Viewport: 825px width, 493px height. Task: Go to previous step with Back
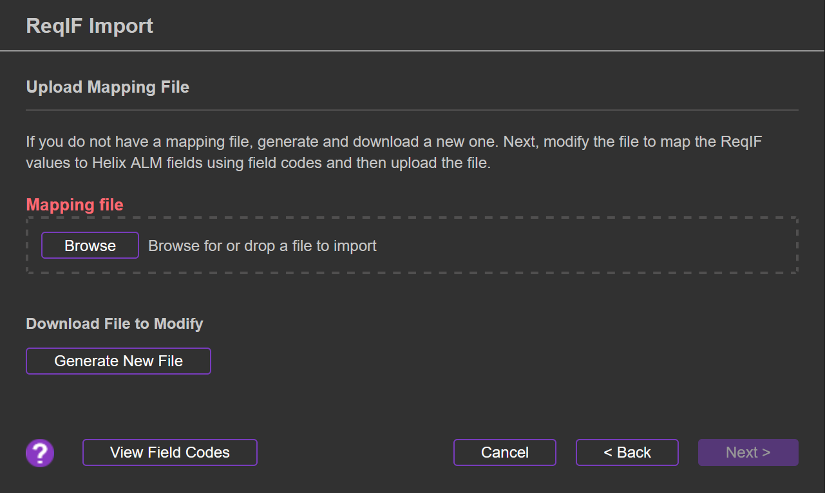click(x=627, y=452)
